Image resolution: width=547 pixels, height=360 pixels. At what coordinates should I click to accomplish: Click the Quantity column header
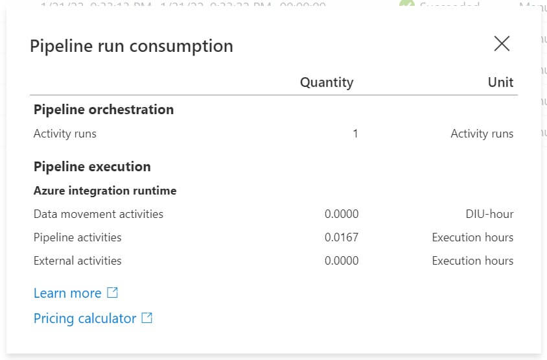pos(327,82)
